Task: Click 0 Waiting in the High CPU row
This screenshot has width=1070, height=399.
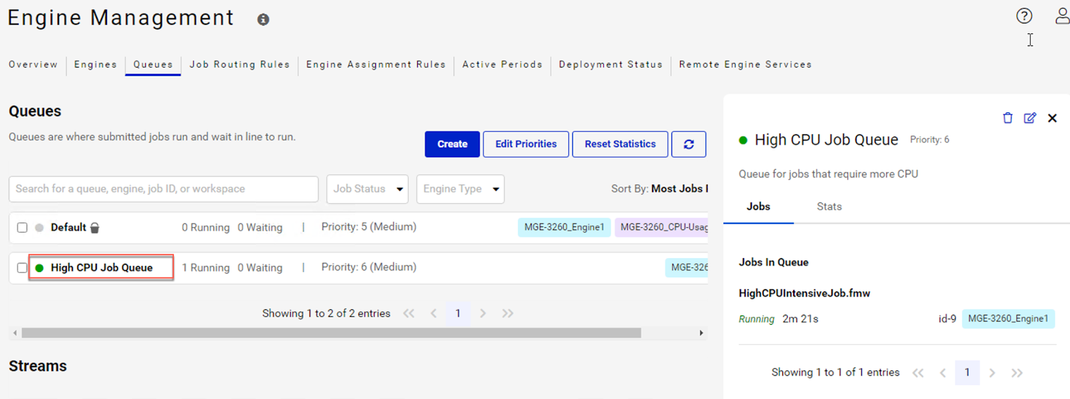Action: 260,268
